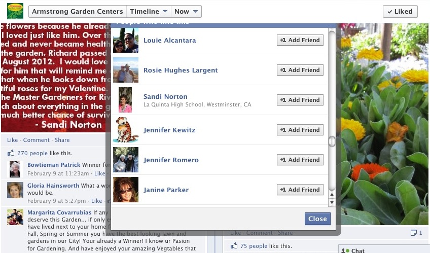Click Comment under the Sandi Norton post

[x=36, y=140]
